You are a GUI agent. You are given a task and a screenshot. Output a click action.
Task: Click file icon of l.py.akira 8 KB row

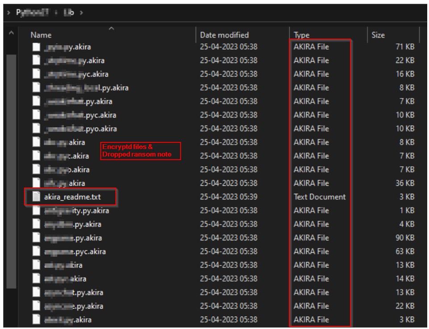[x=37, y=87]
